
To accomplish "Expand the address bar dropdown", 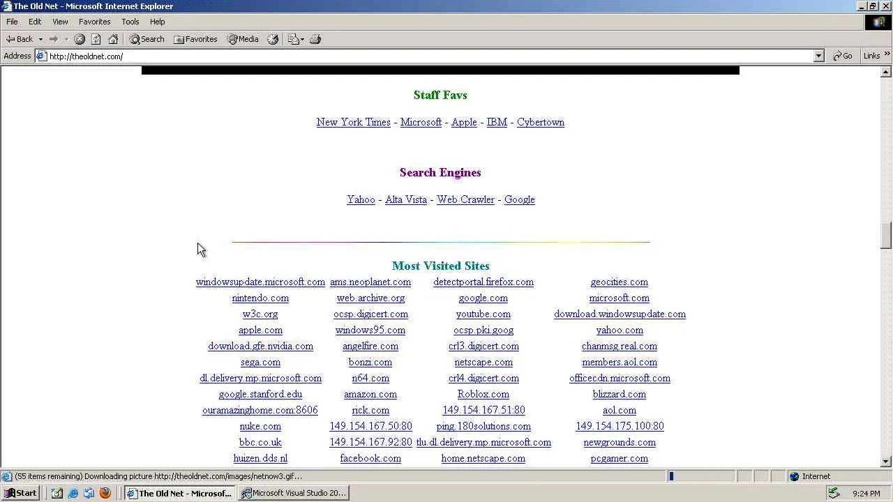I will click(x=819, y=56).
